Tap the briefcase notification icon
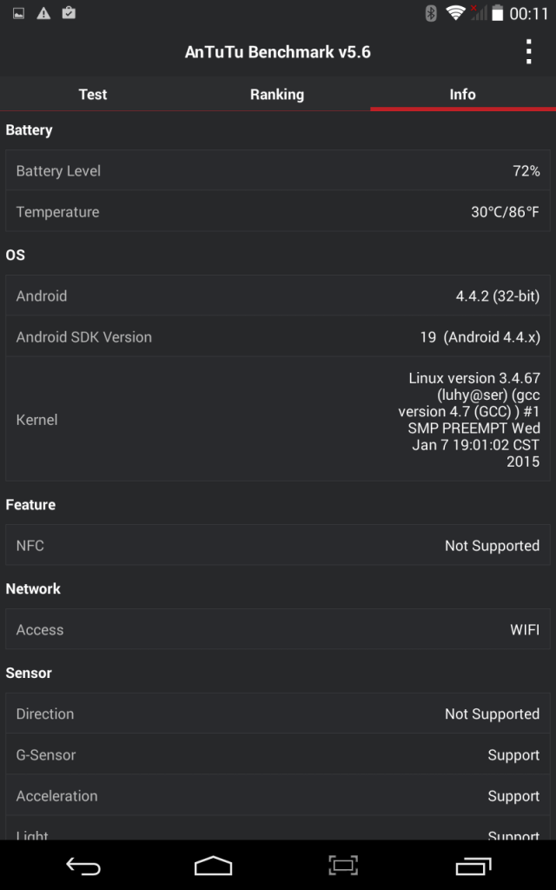Screen dimensions: 556x890 [69, 13]
